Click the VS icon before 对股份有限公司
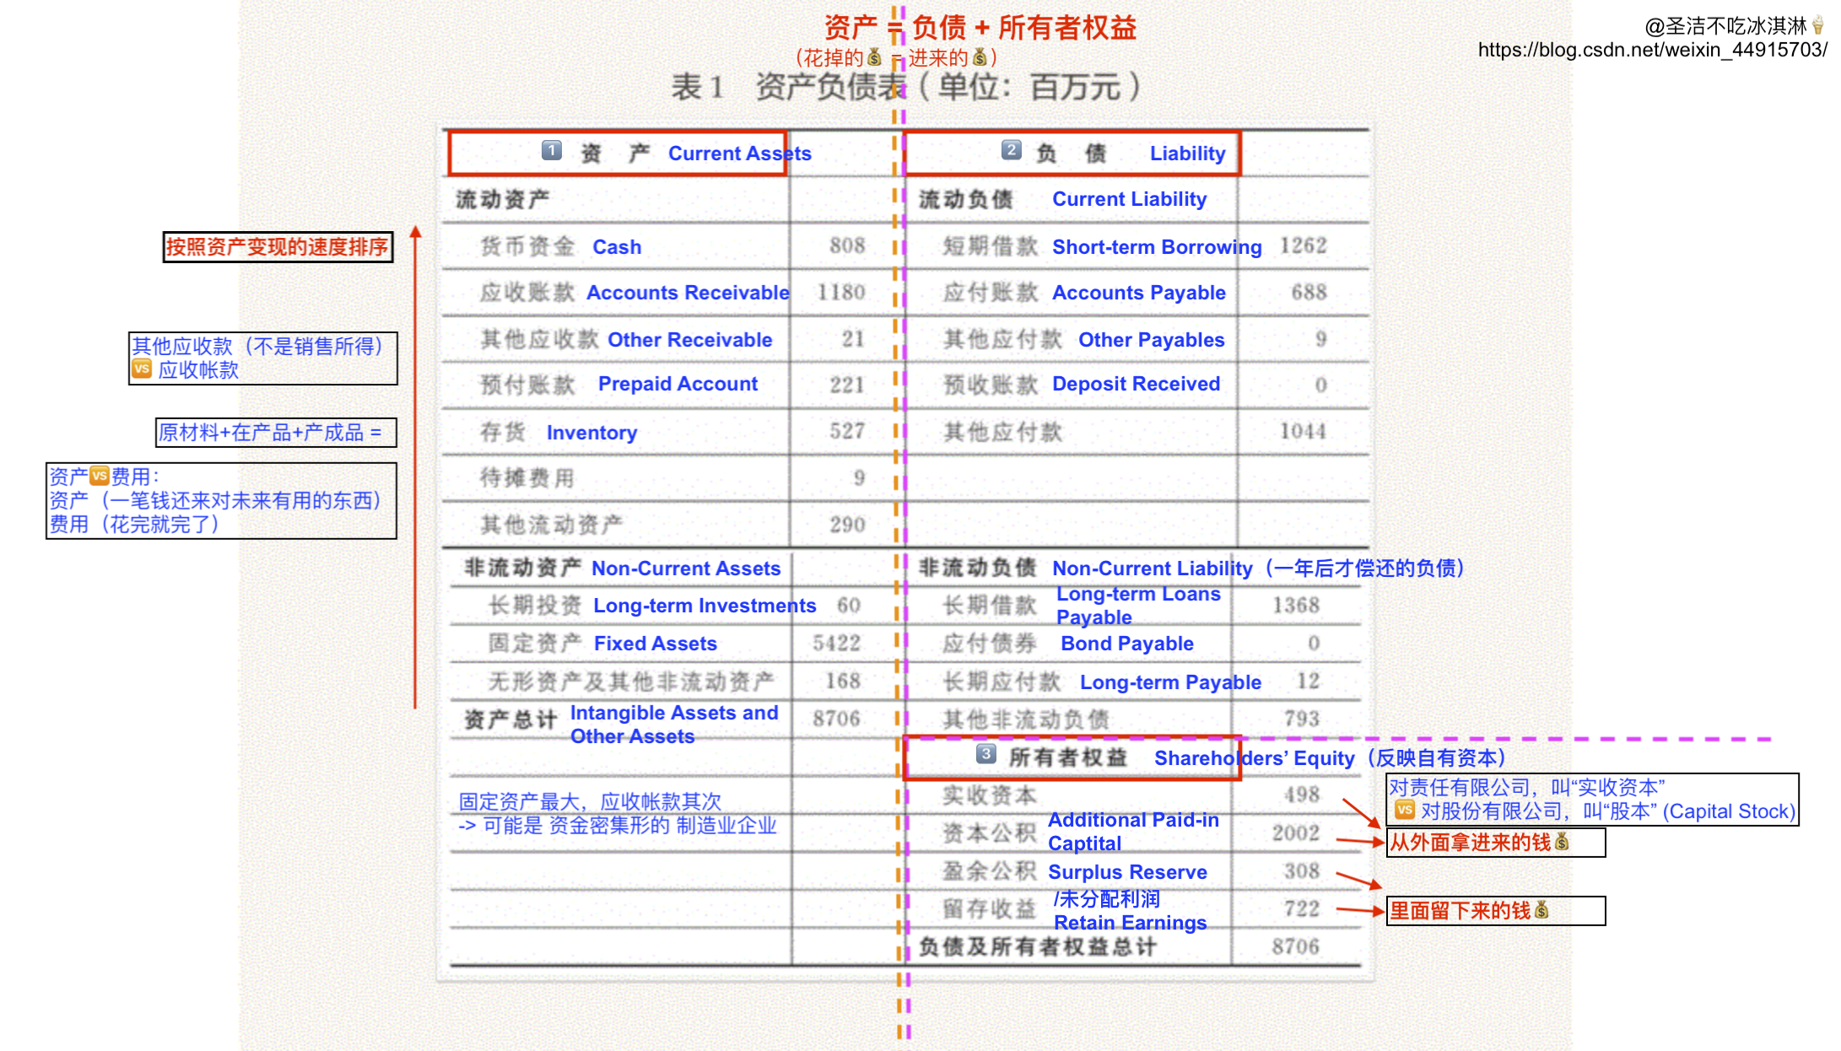 coord(1404,811)
